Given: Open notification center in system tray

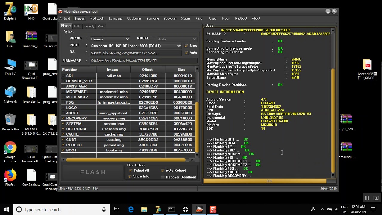Looking at the screenshot, I should pyautogui.click(x=373, y=210).
